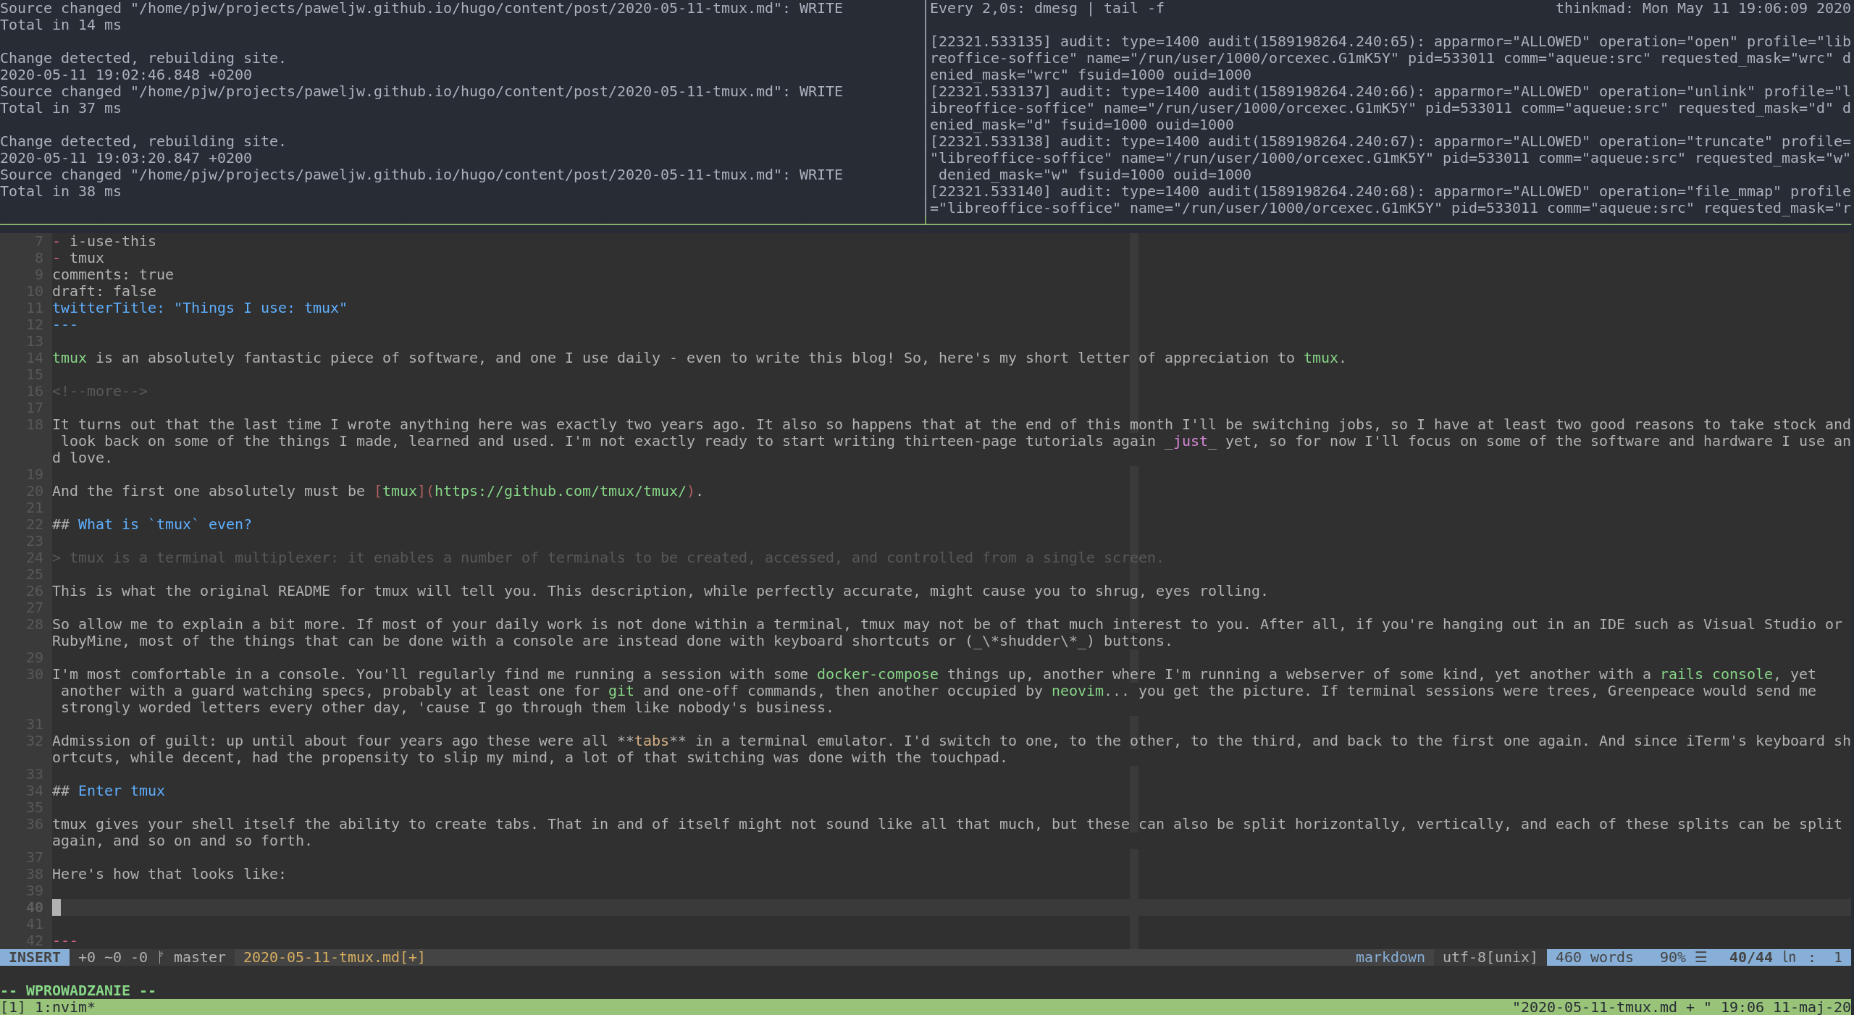This screenshot has height=1015, width=1854.
Task: Click the twitterTitle front matter line
Action: [200, 308]
